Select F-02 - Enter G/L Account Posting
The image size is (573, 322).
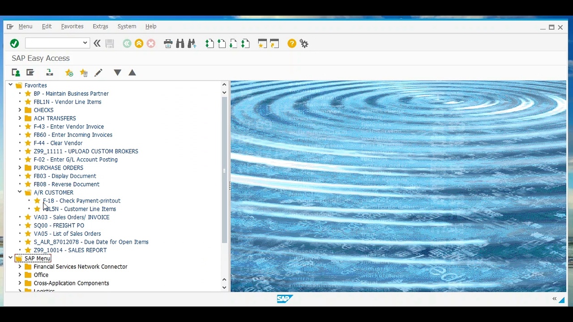click(x=76, y=160)
